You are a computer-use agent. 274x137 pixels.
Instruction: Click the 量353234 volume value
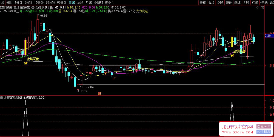point(65,11)
